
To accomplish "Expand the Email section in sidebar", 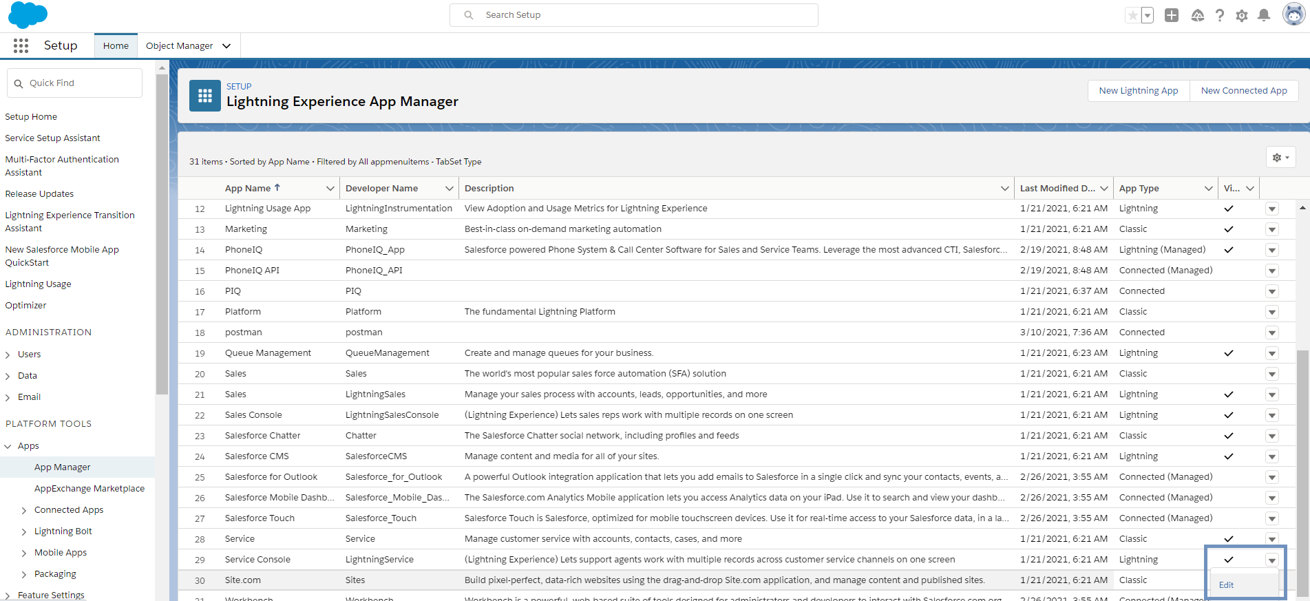I will 8,398.
